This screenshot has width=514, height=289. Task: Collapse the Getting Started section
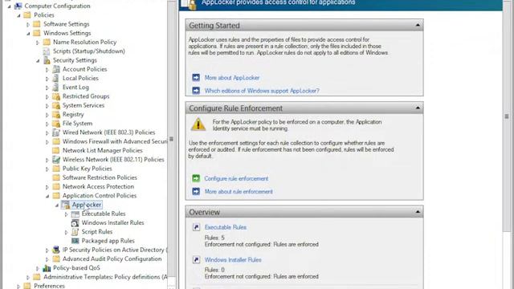click(418, 25)
